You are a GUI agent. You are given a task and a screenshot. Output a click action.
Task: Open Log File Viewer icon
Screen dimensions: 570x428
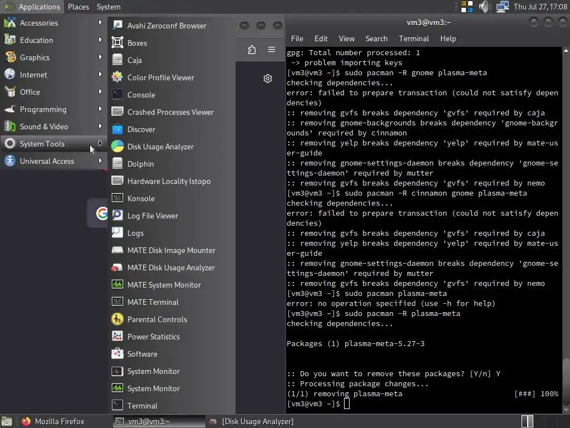pyautogui.click(x=117, y=216)
